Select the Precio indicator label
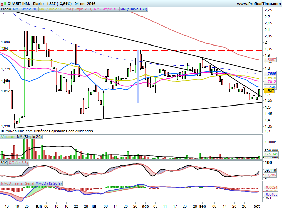The height and width of the screenshot is (209, 282). tap(6, 9)
